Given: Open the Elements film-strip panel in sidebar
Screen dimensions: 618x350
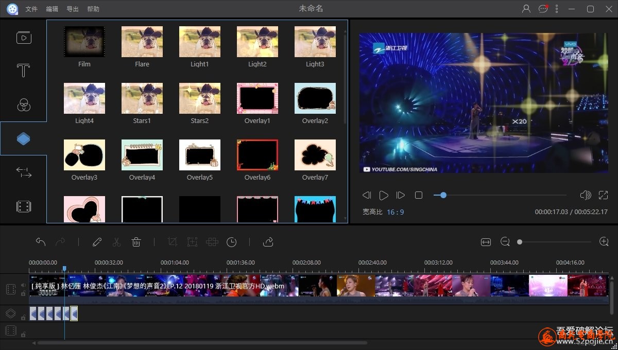Looking at the screenshot, I should 24,206.
